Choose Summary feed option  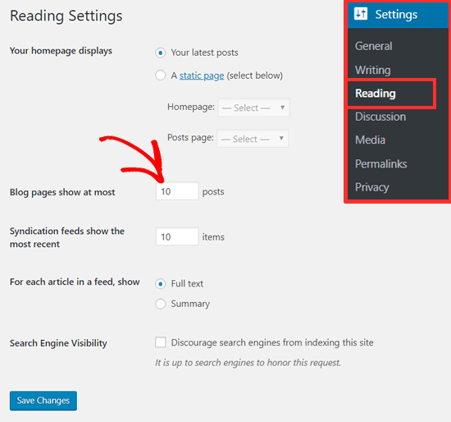coord(160,304)
